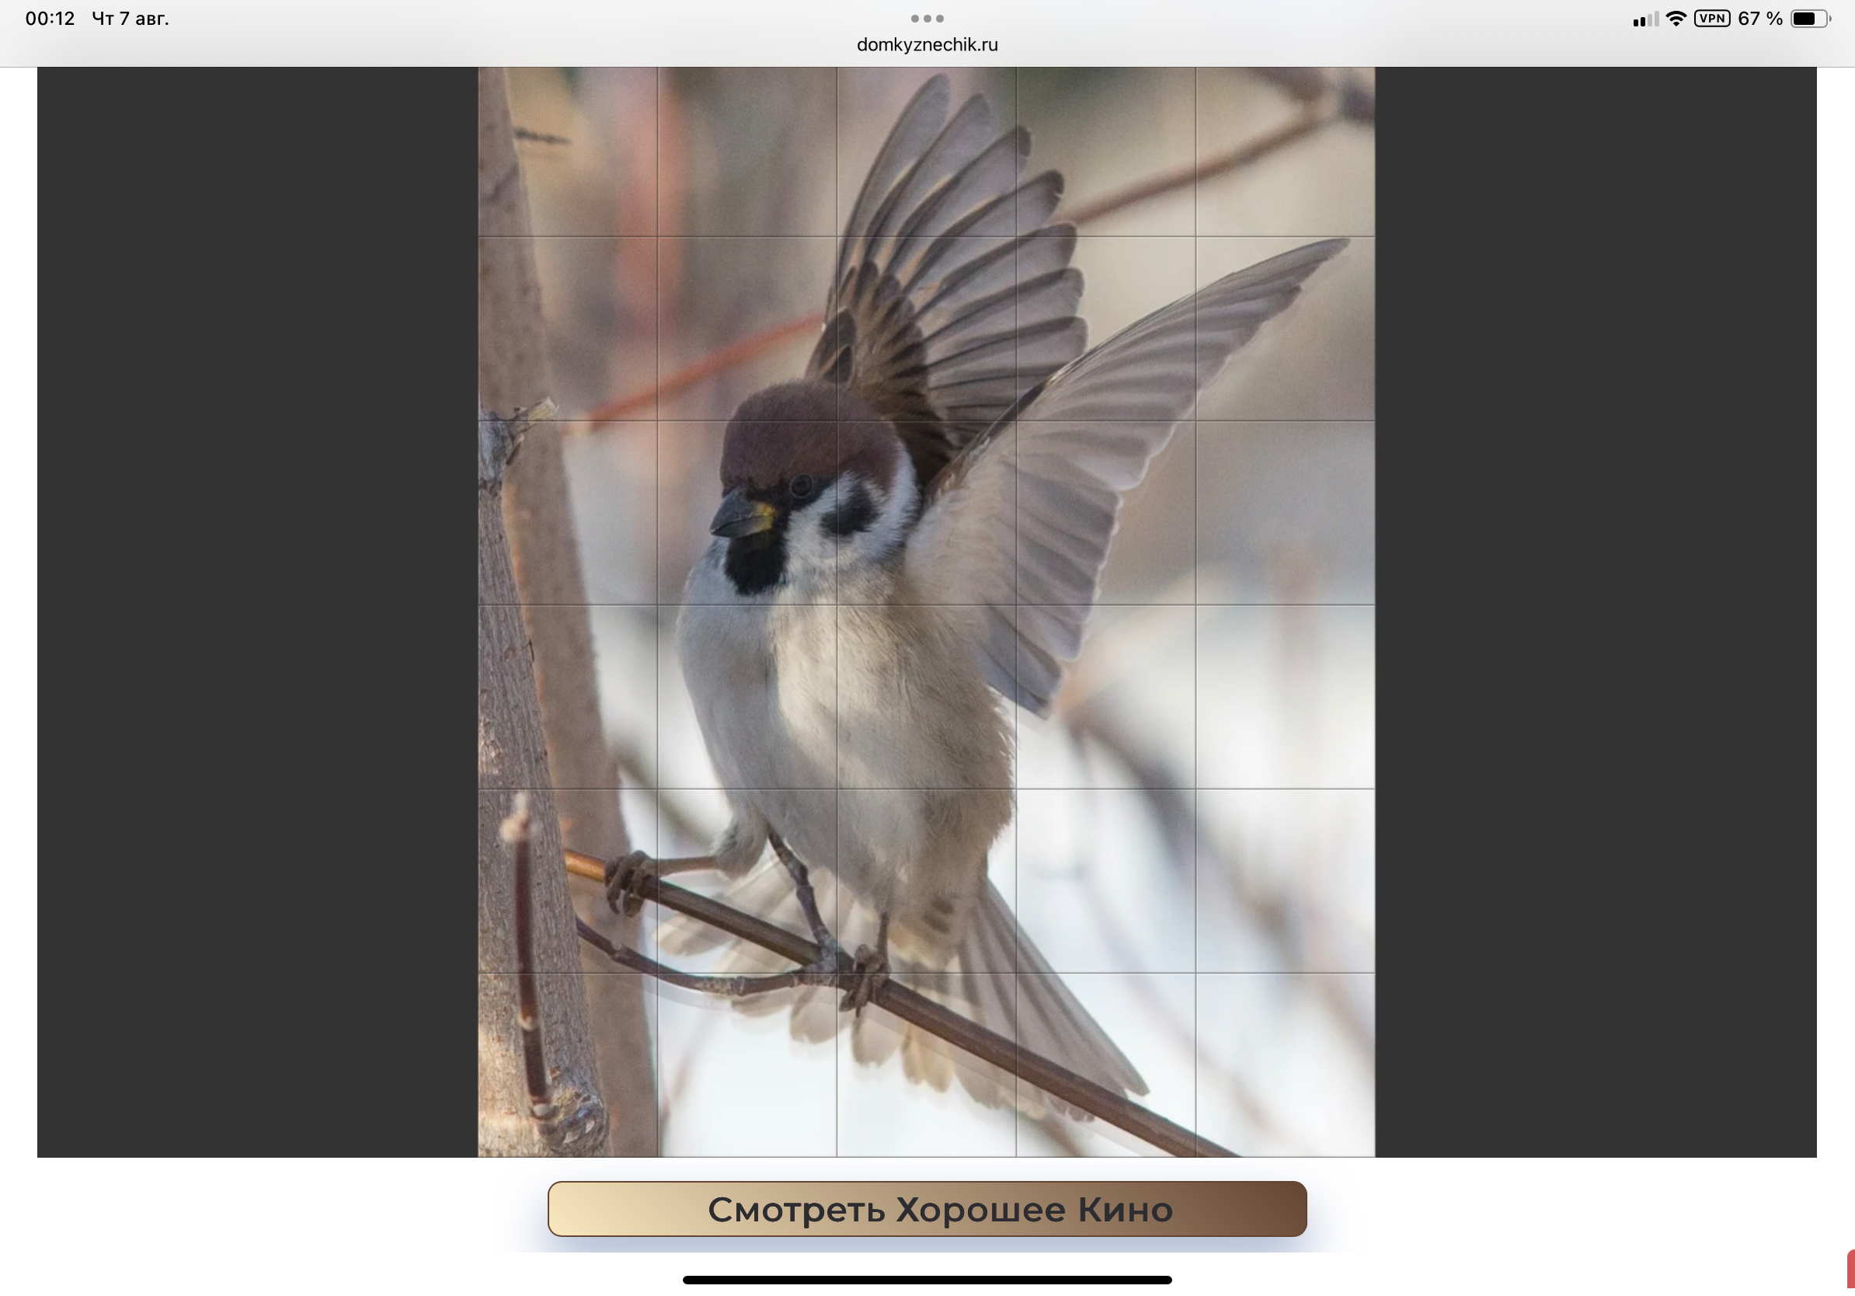The image size is (1855, 1296).
Task: Tap the VPN status indicator
Action: (1712, 18)
